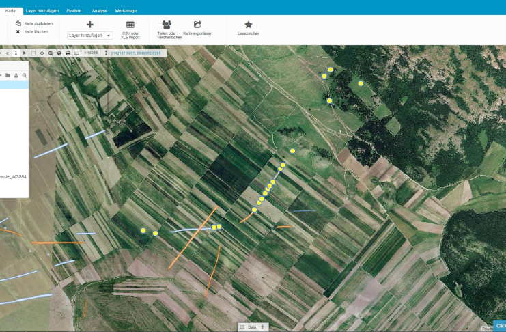
Task: Open the Layer hinzufügen dropdown arrow
Action: (x=109, y=35)
